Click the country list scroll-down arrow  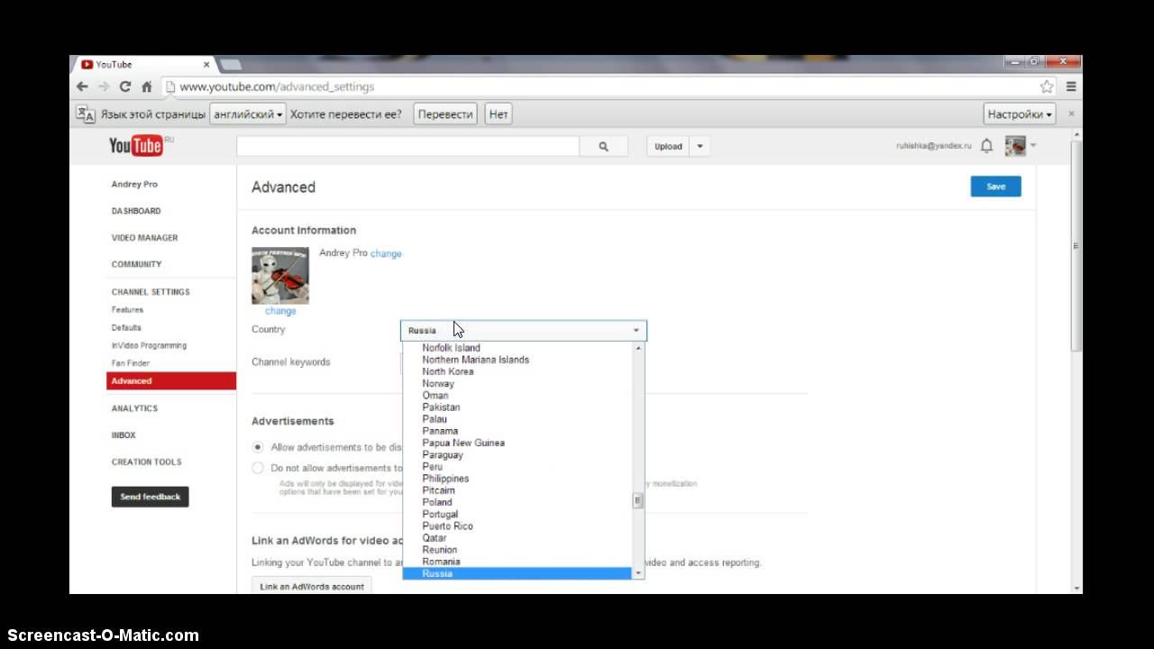tap(638, 573)
